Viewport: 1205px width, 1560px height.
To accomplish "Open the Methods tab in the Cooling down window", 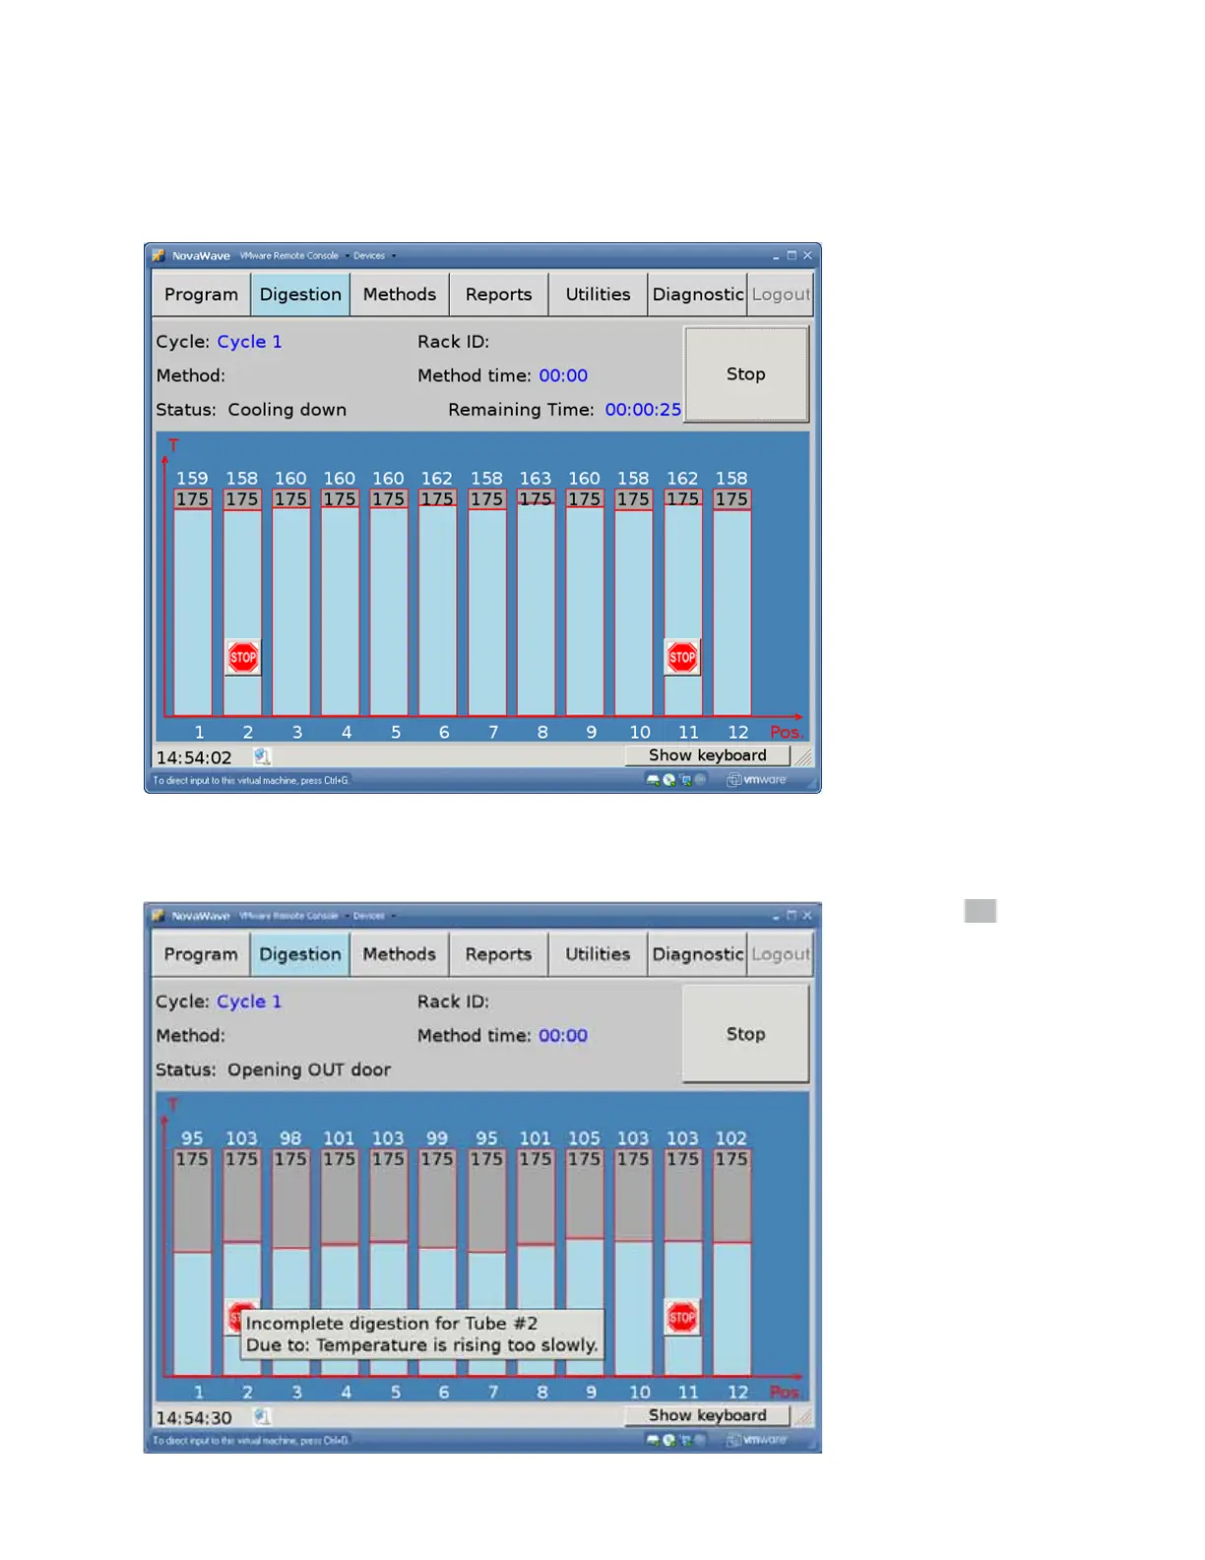I will click(x=400, y=294).
